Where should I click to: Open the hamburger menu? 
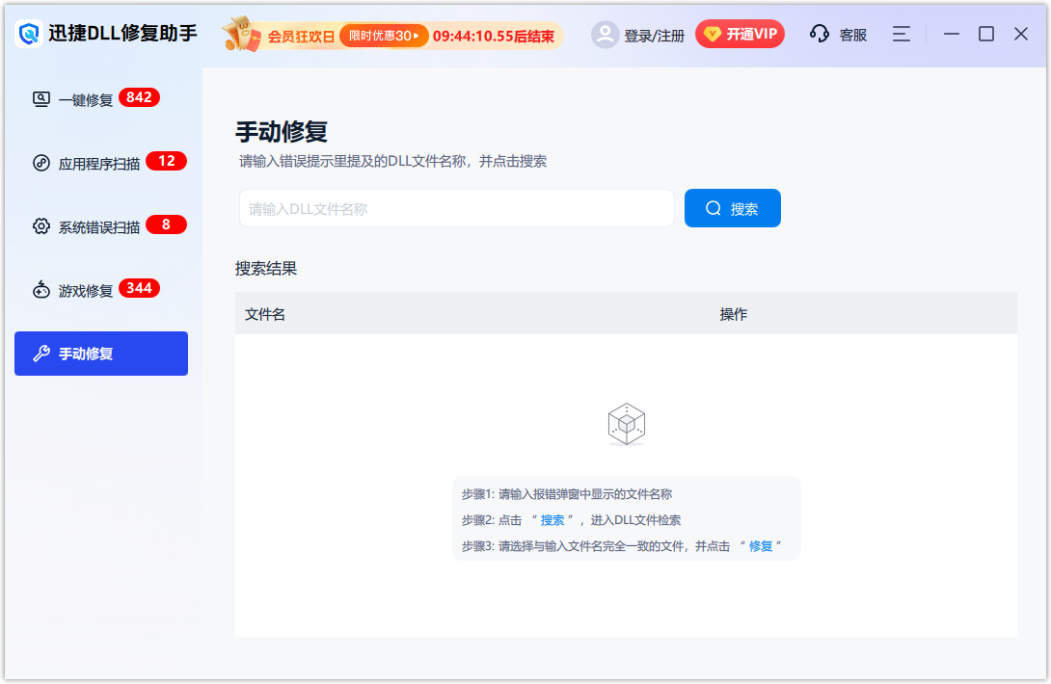click(901, 34)
